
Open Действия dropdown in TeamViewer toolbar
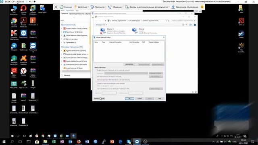pos(81,7)
